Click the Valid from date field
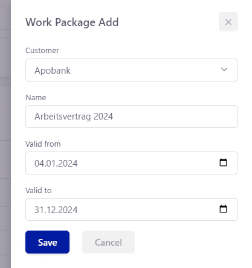 (x=132, y=163)
